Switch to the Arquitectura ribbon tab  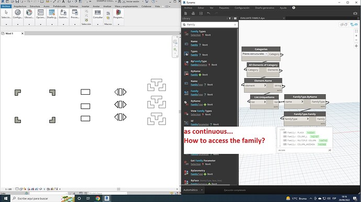(20, 6)
